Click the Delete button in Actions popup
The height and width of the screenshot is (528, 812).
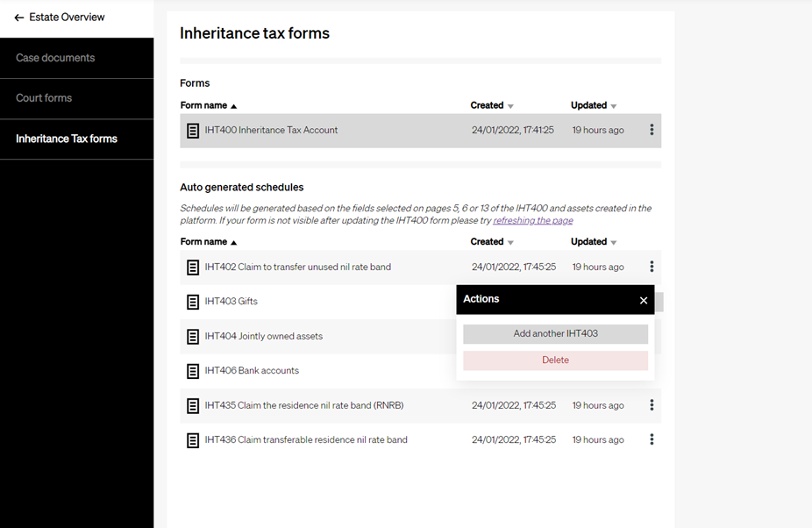pos(555,360)
